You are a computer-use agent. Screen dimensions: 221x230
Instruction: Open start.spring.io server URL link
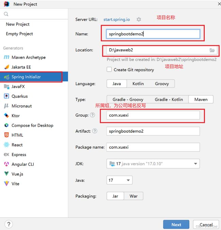point(117,20)
